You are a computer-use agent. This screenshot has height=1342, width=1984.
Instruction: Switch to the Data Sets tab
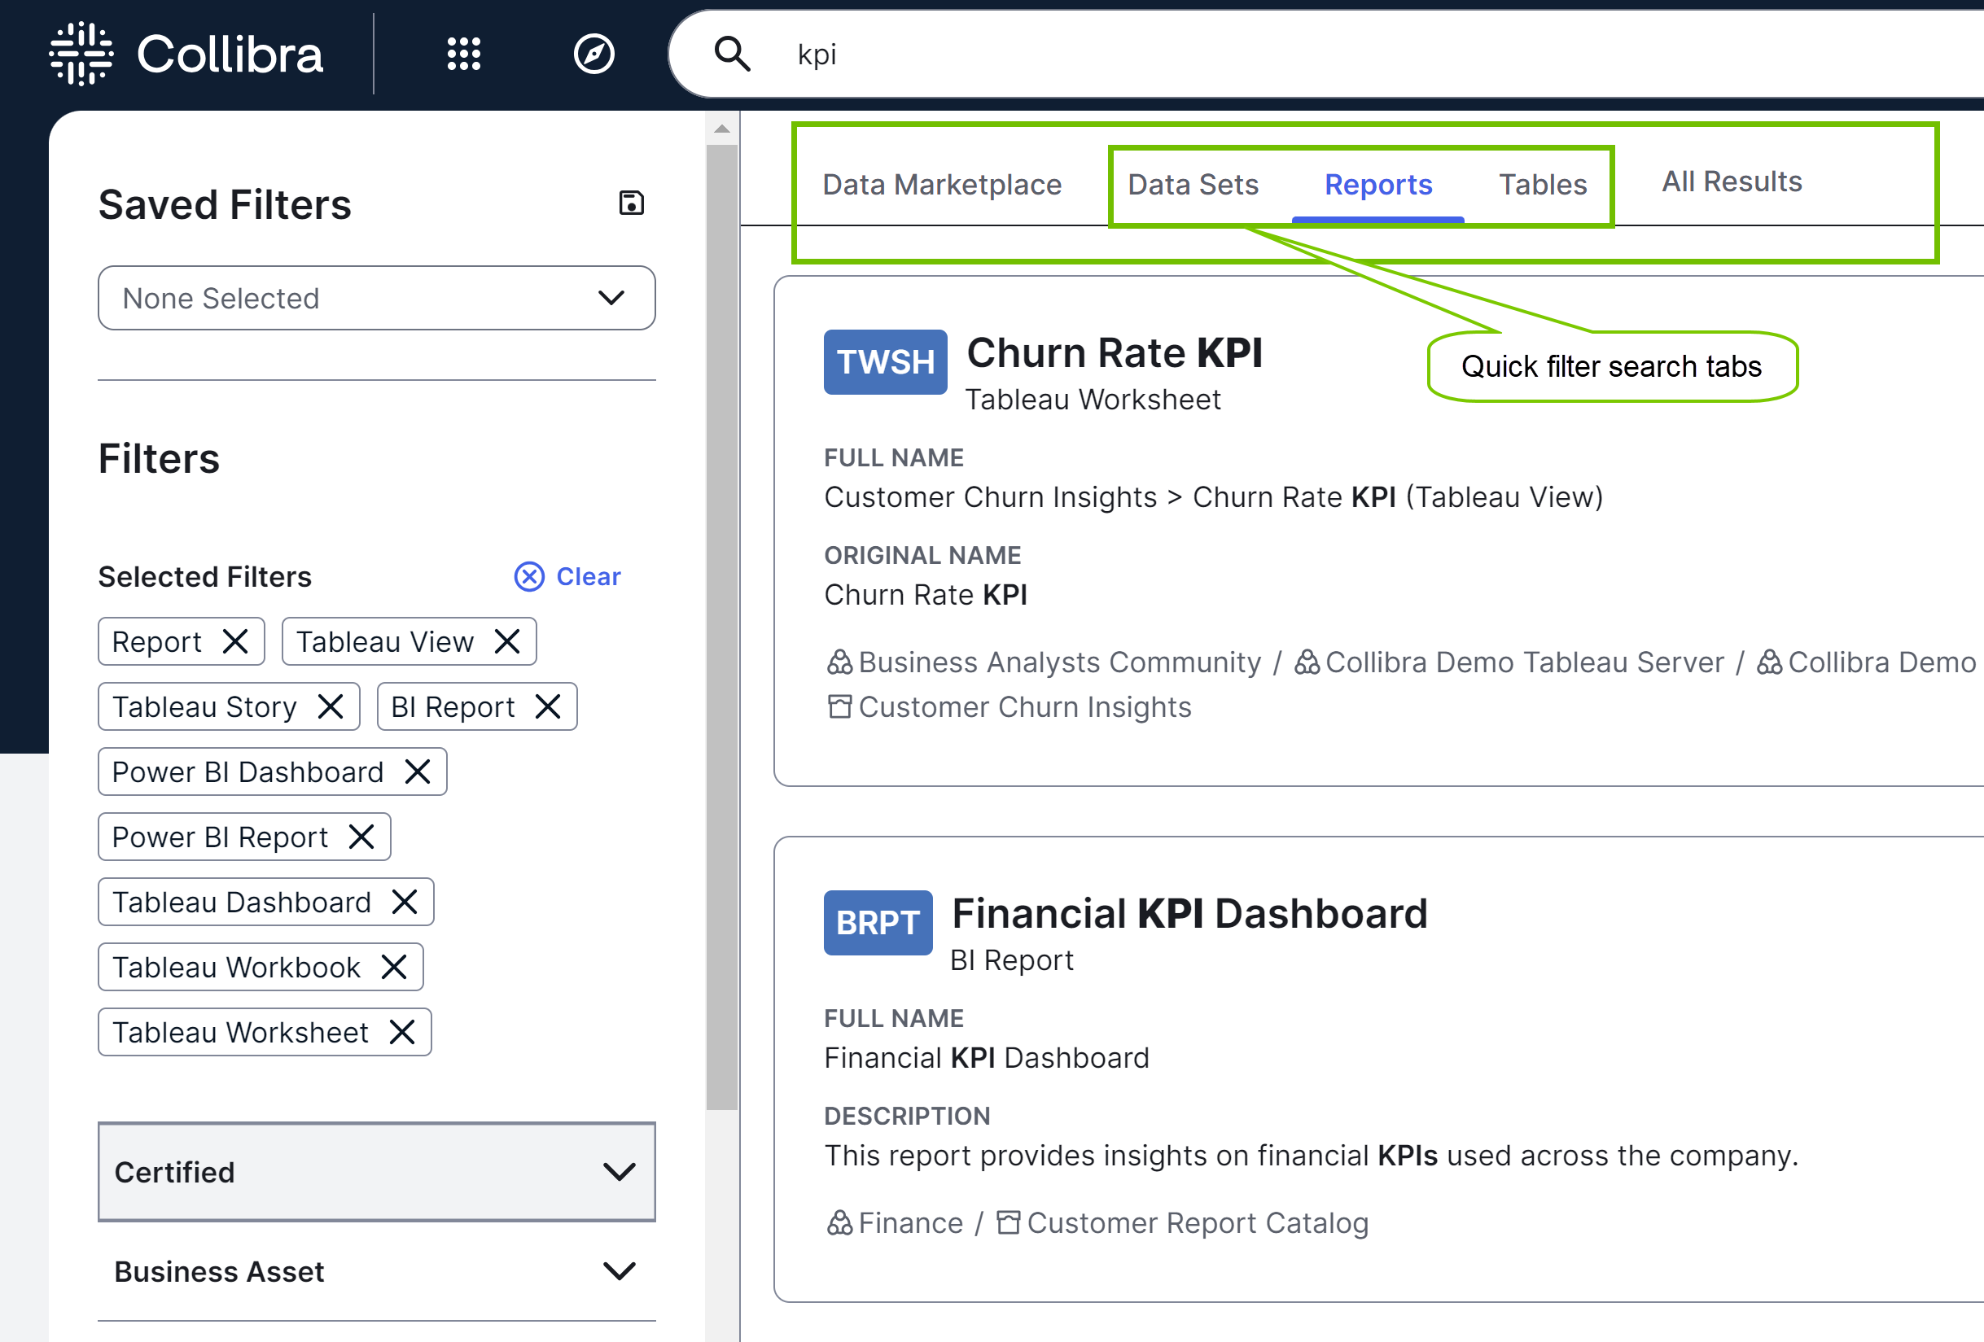click(1193, 184)
